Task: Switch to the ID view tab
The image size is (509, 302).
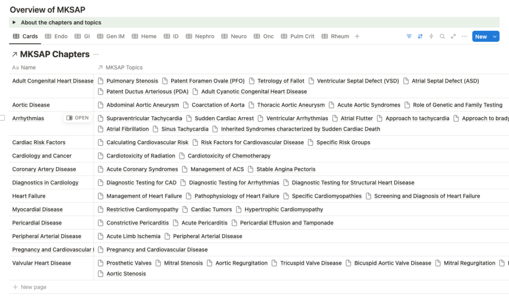Action: click(x=171, y=36)
